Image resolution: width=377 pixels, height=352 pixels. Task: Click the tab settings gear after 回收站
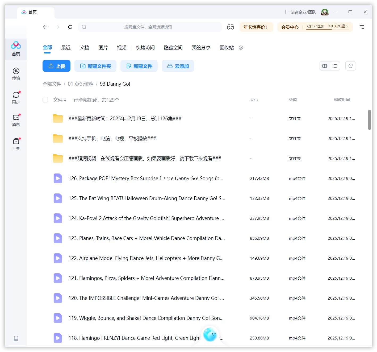pyautogui.click(x=241, y=48)
